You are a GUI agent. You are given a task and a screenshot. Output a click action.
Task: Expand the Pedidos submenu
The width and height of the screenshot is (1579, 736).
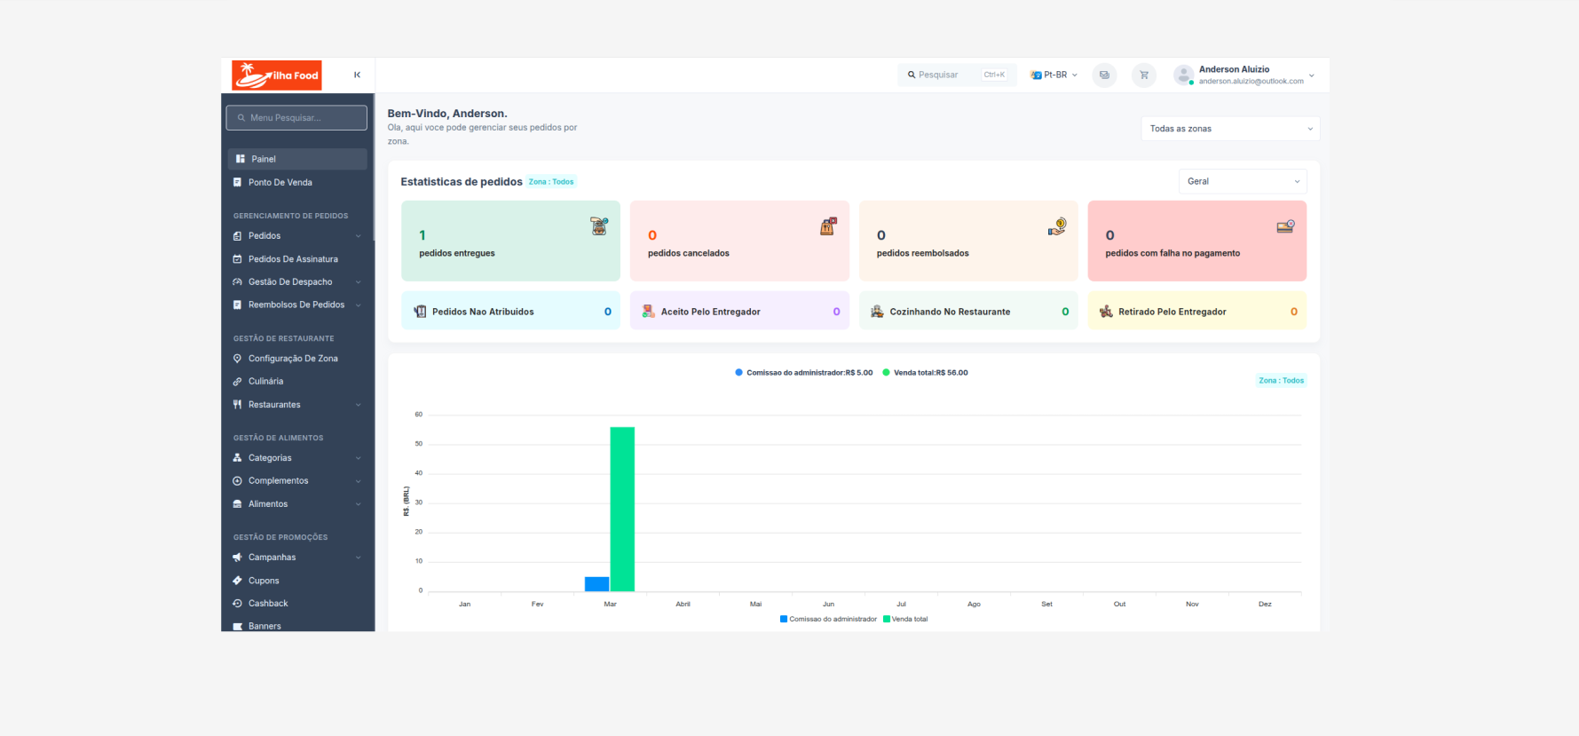coord(359,236)
